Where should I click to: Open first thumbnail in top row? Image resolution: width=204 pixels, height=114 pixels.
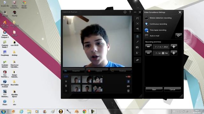[76, 79]
